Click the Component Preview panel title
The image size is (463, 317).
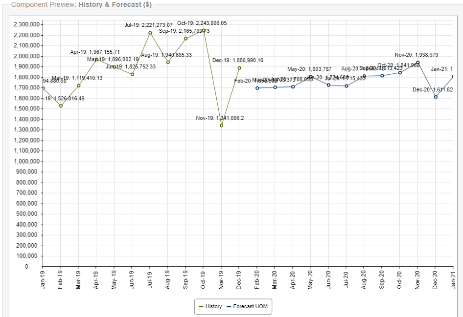(81, 4)
